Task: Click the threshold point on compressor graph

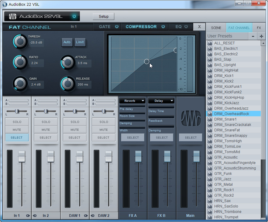Action: [x=147, y=61]
